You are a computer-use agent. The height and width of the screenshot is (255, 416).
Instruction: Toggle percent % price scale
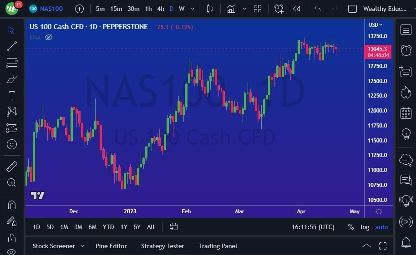coord(351,227)
